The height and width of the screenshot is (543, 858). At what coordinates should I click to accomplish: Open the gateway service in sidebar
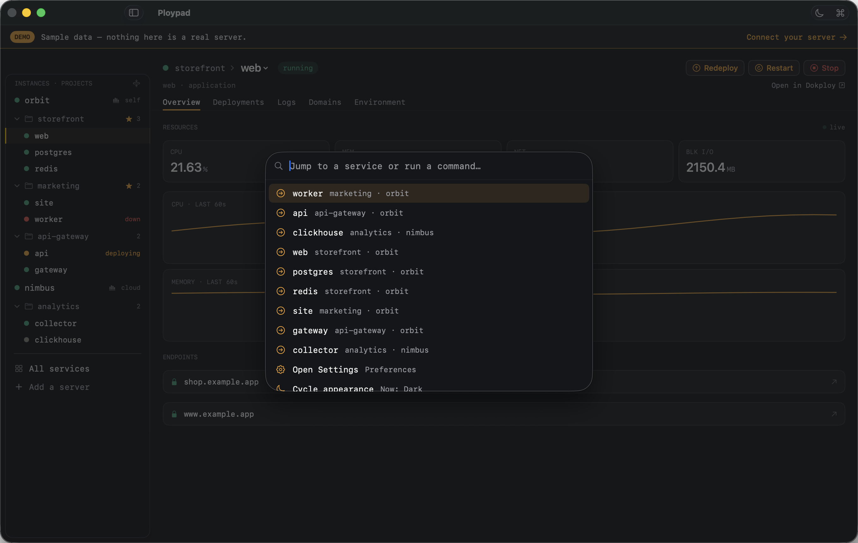tap(77, 270)
